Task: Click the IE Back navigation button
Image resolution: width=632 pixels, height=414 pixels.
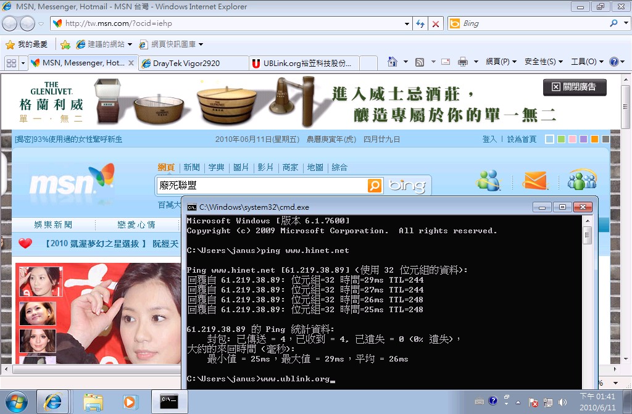Action: point(9,24)
